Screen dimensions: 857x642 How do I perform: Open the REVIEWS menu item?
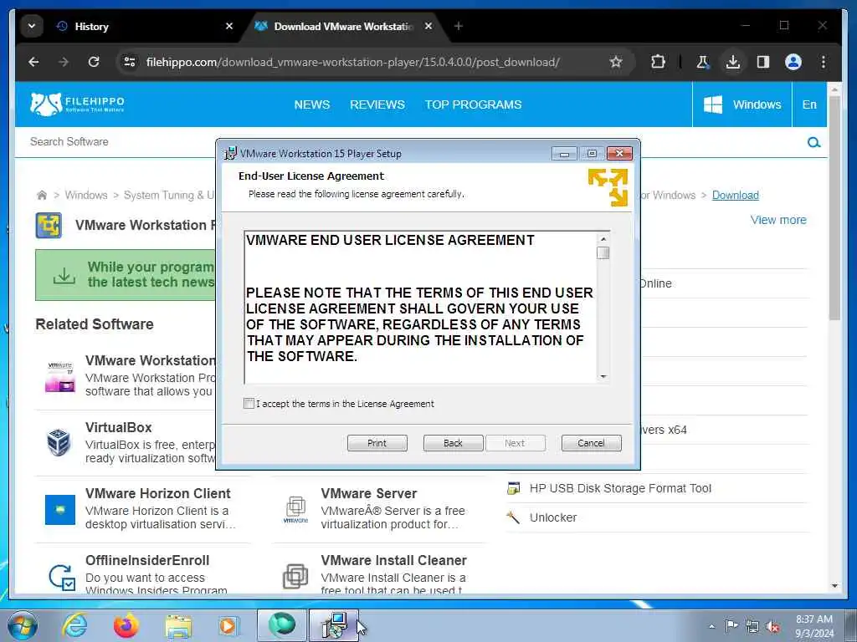pos(377,104)
